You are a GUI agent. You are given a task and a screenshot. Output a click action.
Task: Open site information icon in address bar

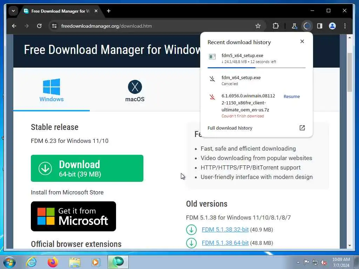pyautogui.click(x=54, y=26)
